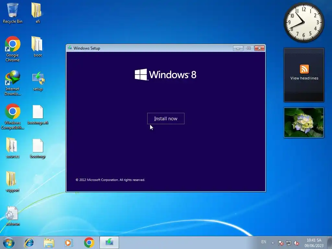This screenshot has width=332, height=249.
Task: Click the RSS feed orange icon
Action: [304, 69]
